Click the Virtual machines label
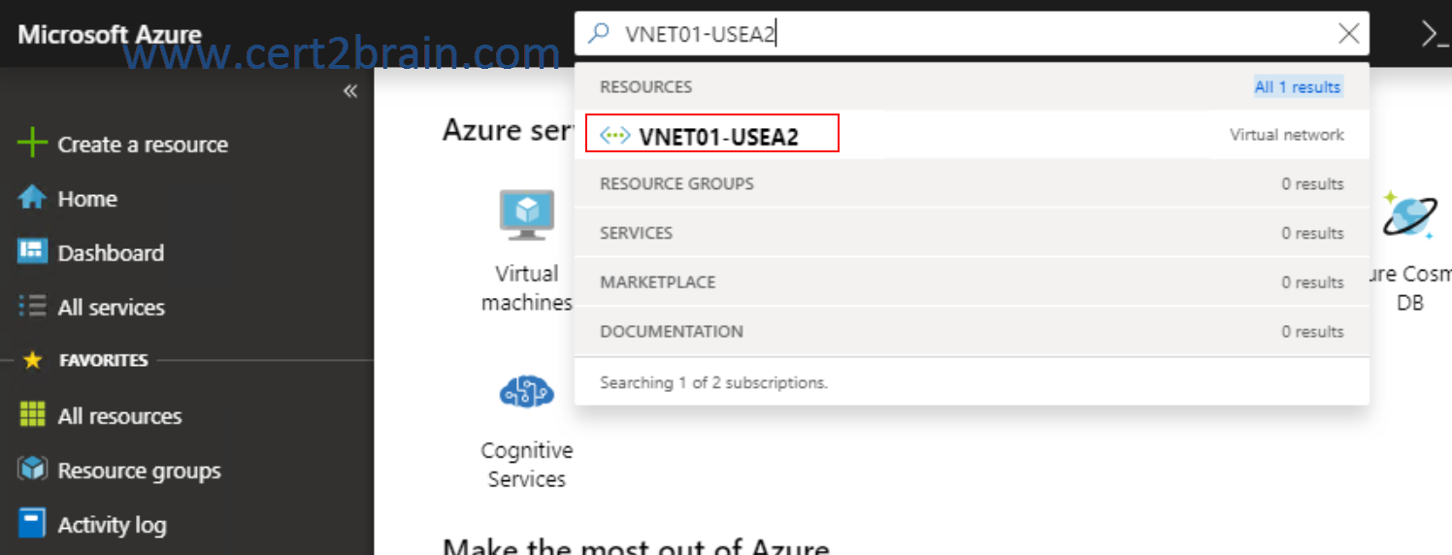The width and height of the screenshot is (1452, 555). click(527, 288)
